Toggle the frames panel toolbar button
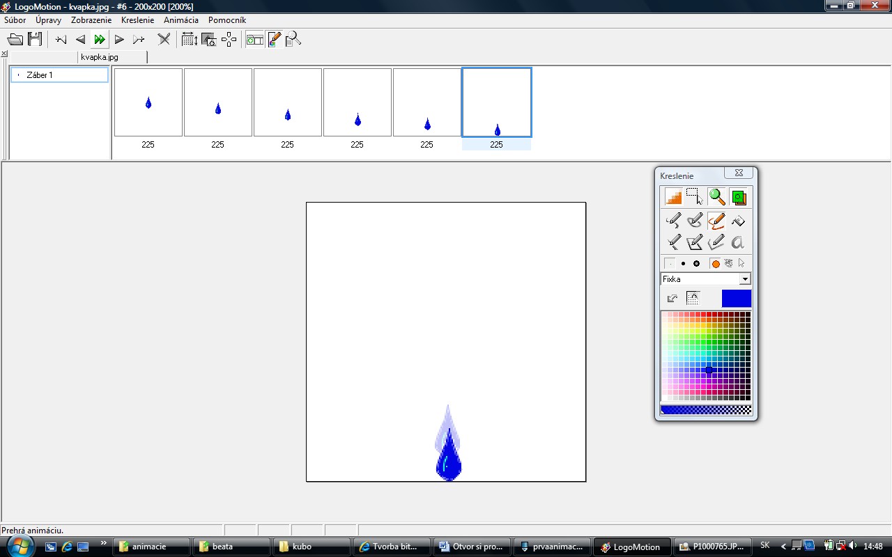Screen dimensions: 892x557 (x=255, y=40)
